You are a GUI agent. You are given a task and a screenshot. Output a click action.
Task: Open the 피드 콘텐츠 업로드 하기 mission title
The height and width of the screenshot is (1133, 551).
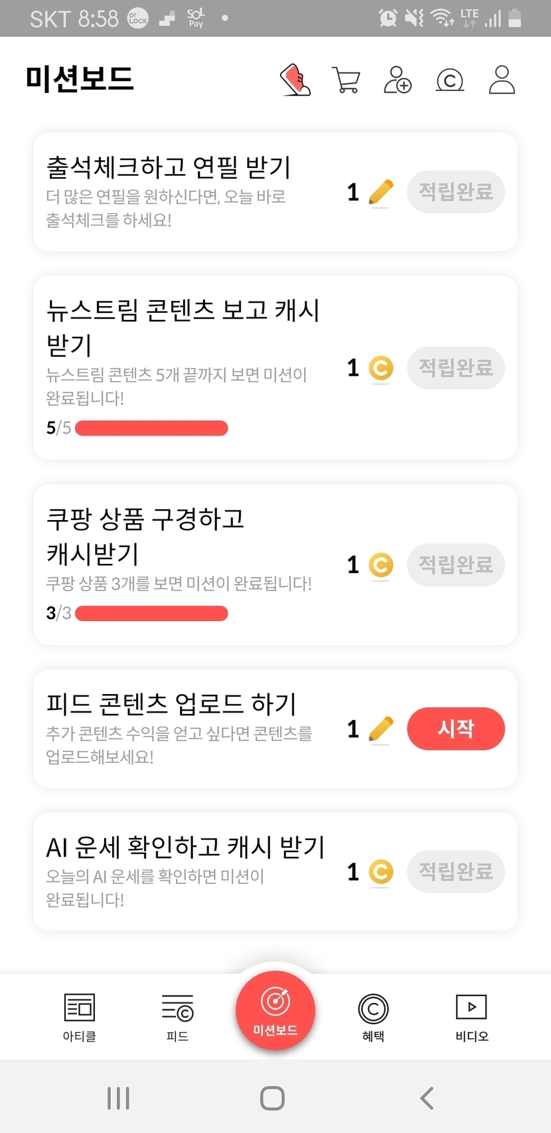(171, 703)
